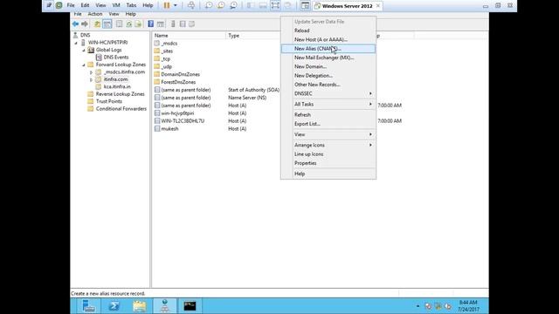Select Reverse Lookup Zones in tree
The width and height of the screenshot is (559, 314).
(121, 94)
